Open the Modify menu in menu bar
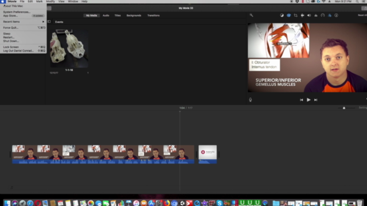 pyautogui.click(x=50, y=1)
